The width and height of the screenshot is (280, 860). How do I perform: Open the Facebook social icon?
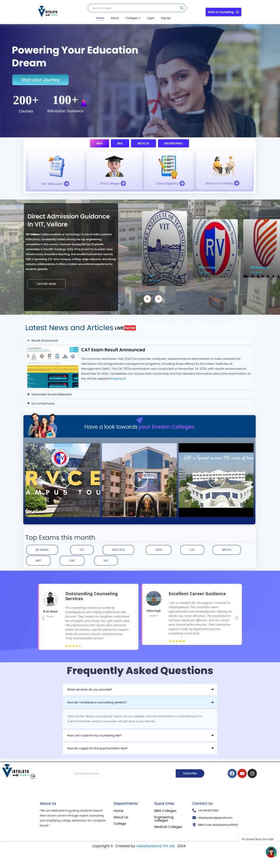[x=232, y=773]
